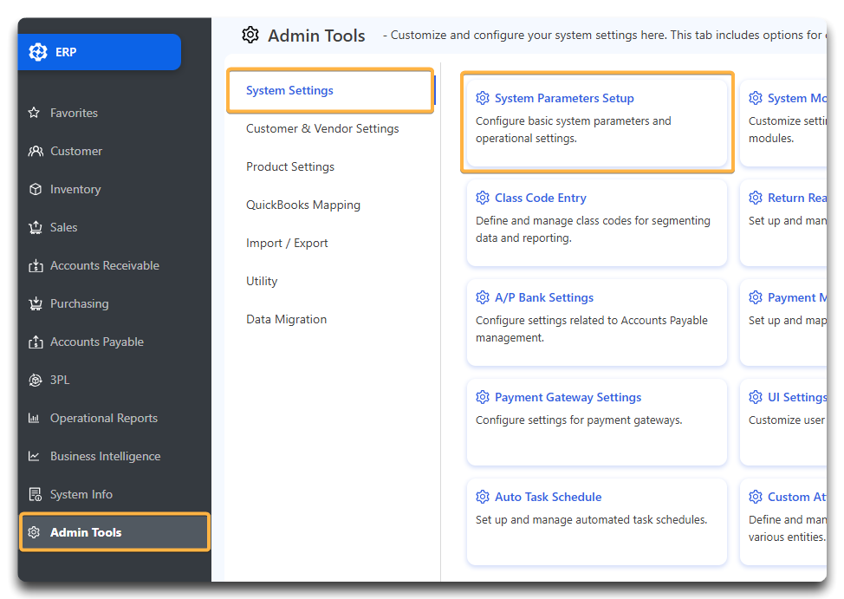Click the Favorites star icon
The height and width of the screenshot is (599, 844).
[35, 113]
